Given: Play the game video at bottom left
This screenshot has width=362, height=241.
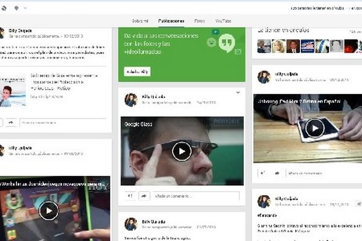Looking at the screenshot, I should click(x=48, y=210).
